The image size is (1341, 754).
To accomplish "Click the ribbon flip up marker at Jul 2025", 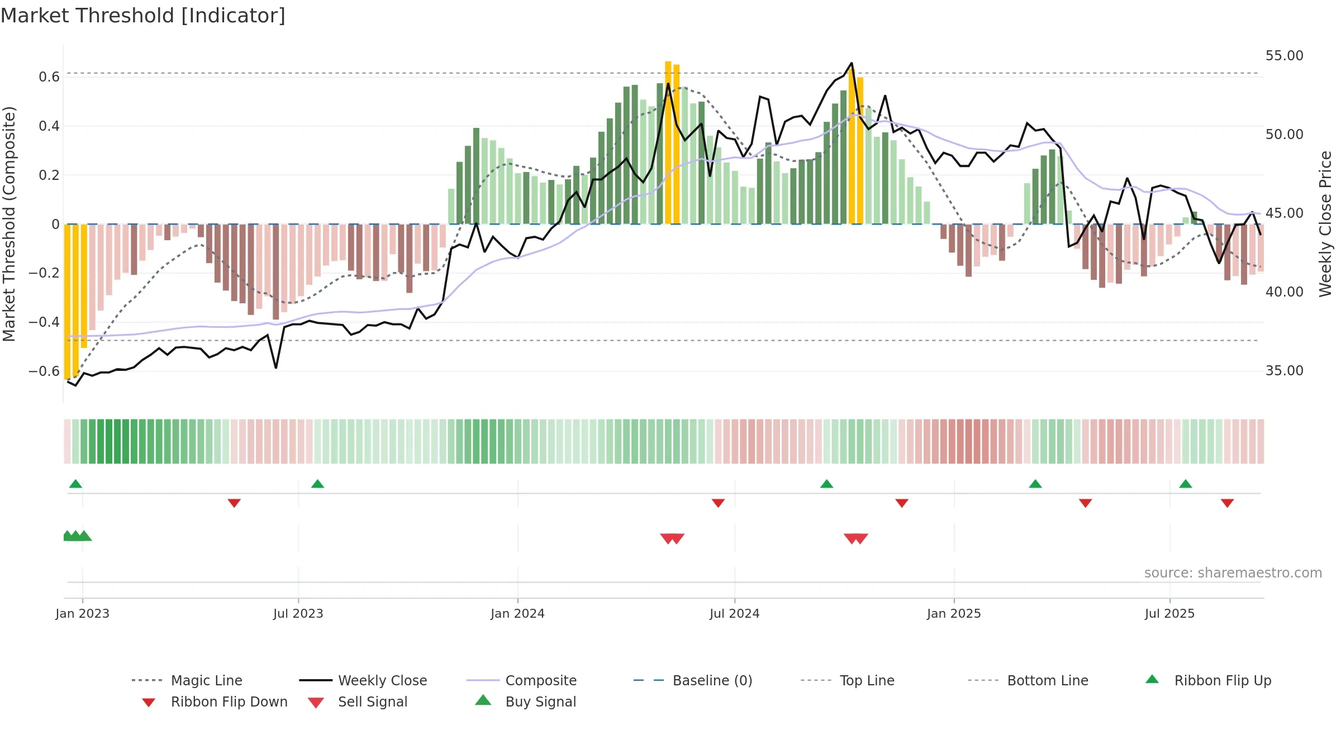I will 1186,484.
